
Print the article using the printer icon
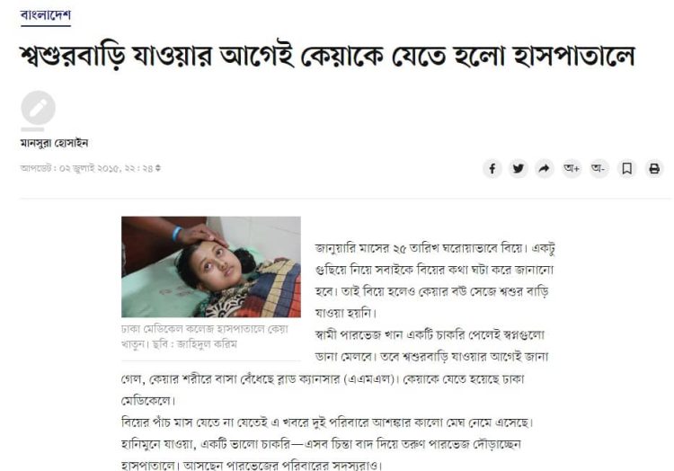coord(654,168)
